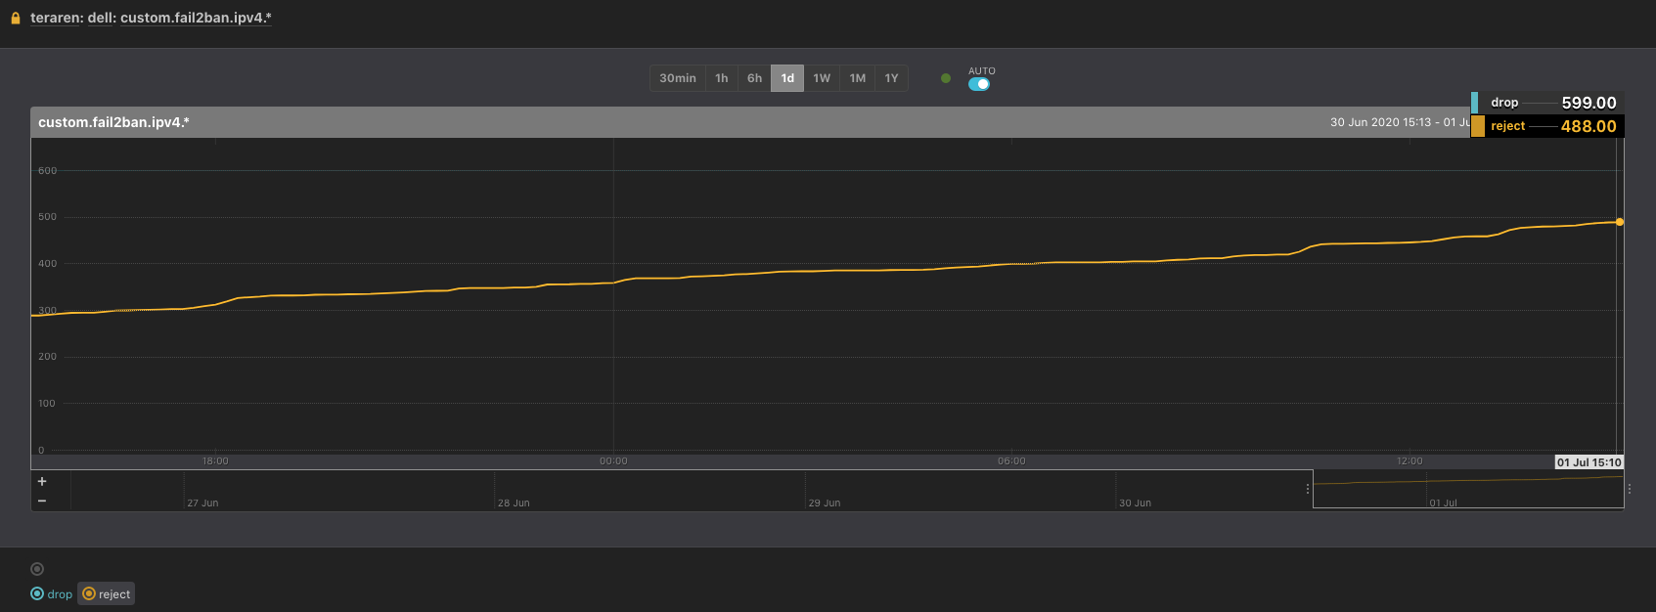Click the orange reject color swatch
1656x612 pixels.
coord(1478,126)
